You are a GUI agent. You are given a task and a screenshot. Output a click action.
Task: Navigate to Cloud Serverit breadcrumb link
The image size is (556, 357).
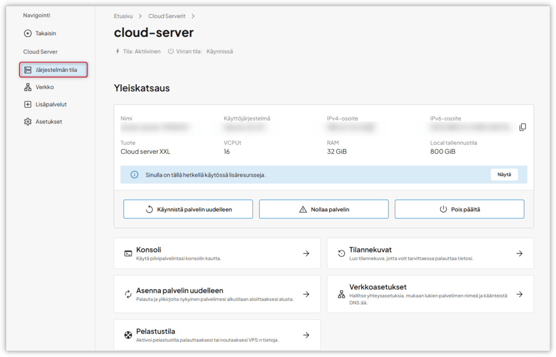tap(167, 16)
